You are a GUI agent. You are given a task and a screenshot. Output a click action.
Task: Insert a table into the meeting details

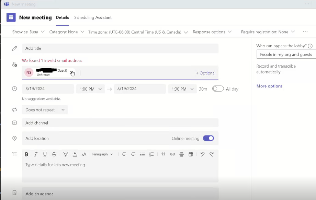191,154
